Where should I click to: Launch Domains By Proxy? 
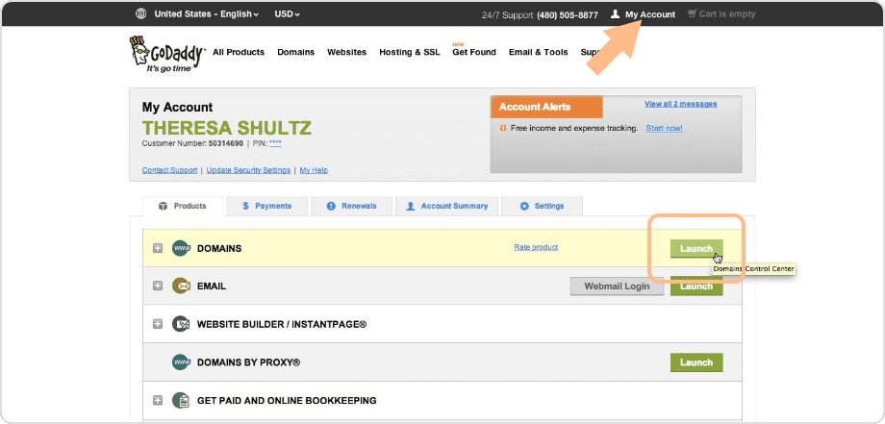click(696, 362)
